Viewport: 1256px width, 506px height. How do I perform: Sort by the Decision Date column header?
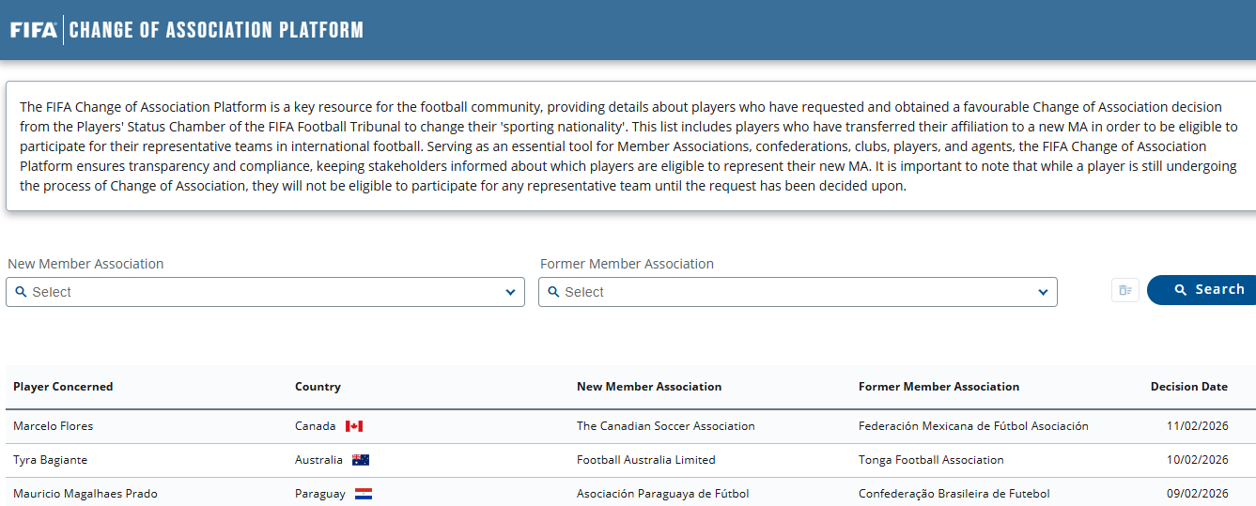pyautogui.click(x=1188, y=387)
